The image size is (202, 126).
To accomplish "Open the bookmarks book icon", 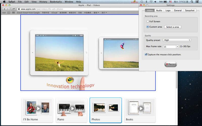I will (x=9, y=13).
